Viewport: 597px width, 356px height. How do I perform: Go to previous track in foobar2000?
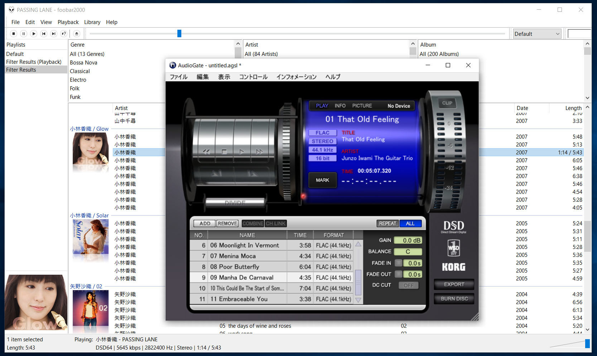click(44, 34)
